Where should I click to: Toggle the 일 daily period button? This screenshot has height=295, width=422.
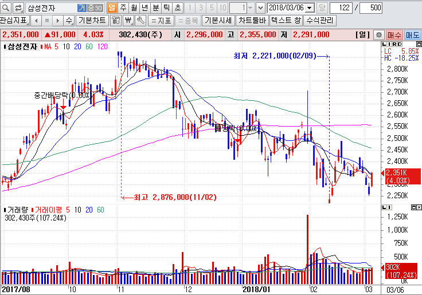(x=111, y=7)
